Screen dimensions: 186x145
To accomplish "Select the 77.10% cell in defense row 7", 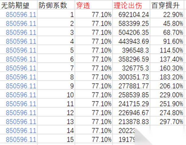I will tap(94, 68).
